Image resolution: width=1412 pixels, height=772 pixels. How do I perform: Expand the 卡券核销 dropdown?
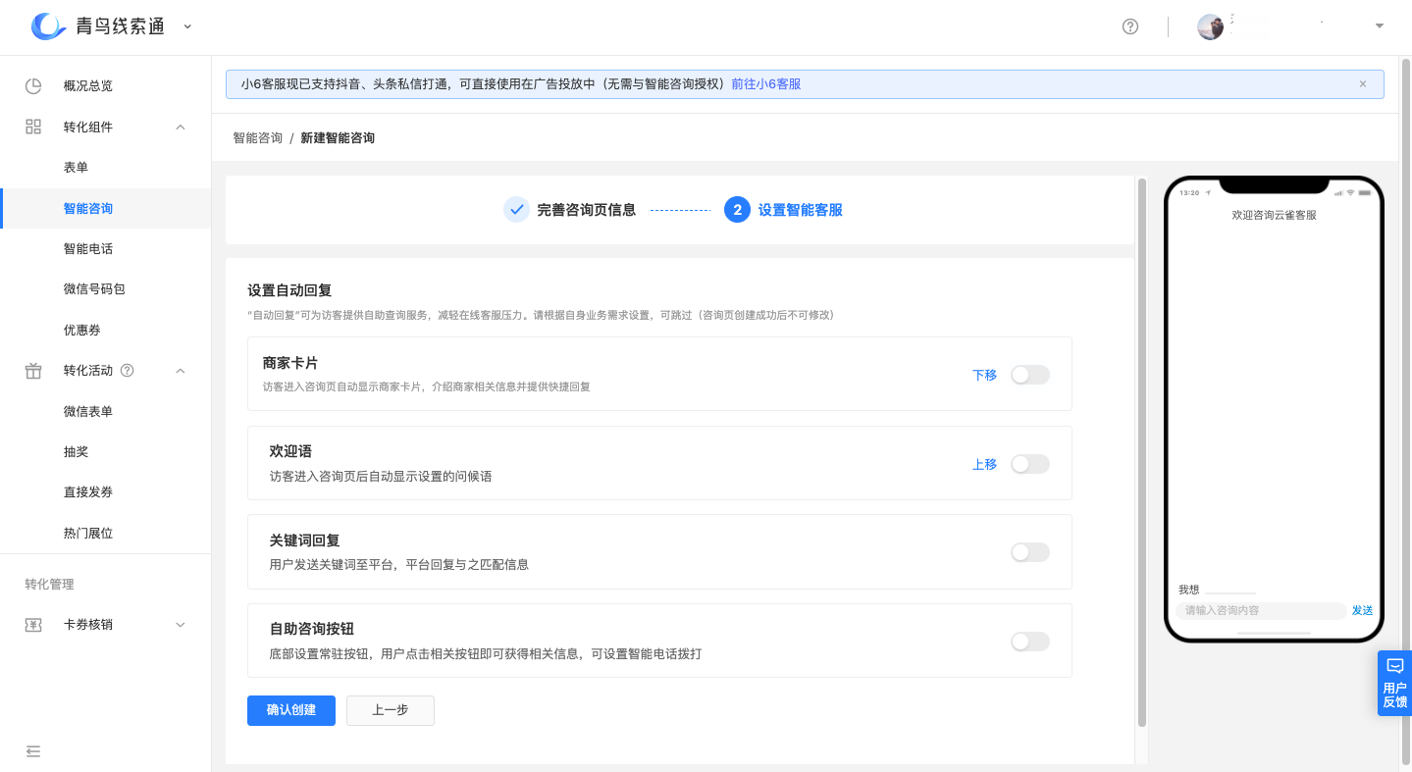[x=179, y=624]
